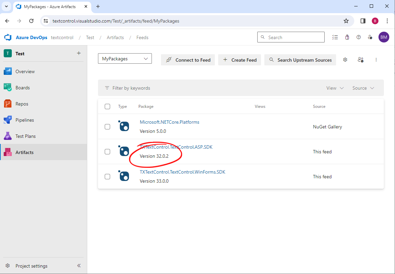
Task: Switch to the Test project breadcrumb
Action: click(90, 37)
